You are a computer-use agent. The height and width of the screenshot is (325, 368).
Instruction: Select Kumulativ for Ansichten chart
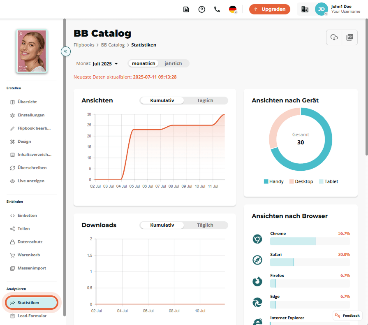[x=162, y=100]
